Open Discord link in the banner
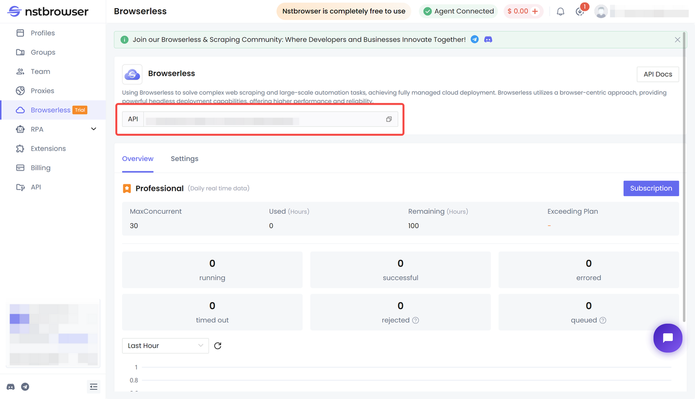Viewport: 695px width, 399px height. point(488,40)
